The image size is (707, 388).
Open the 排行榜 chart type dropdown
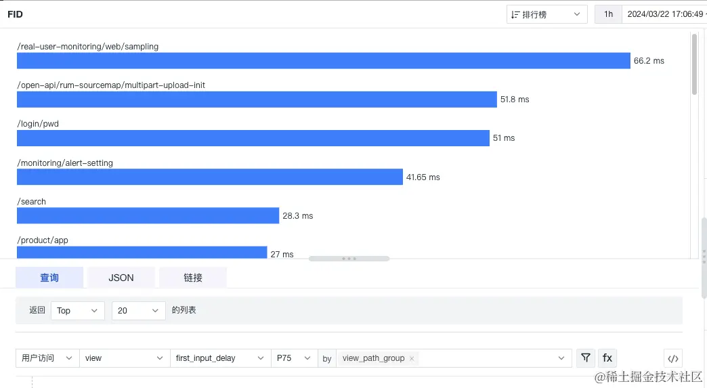(547, 14)
